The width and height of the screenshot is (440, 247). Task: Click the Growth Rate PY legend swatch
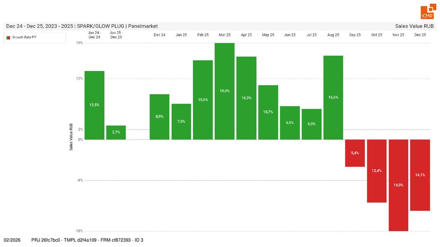click(8, 37)
